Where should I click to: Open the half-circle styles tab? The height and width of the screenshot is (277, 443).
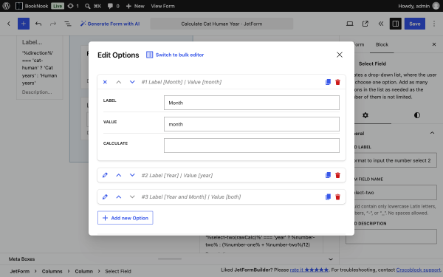click(417, 115)
